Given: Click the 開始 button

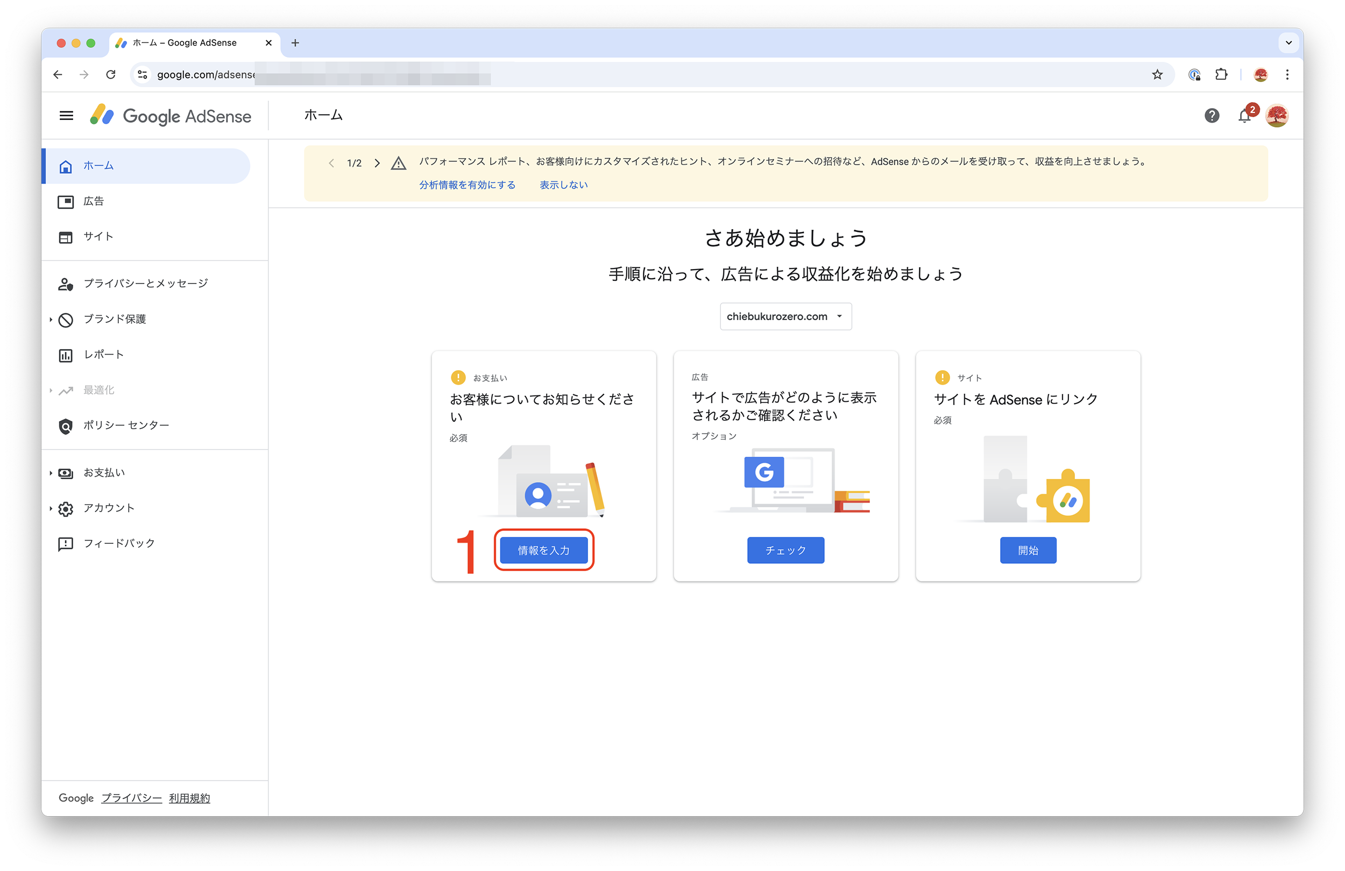Looking at the screenshot, I should pyautogui.click(x=1028, y=550).
